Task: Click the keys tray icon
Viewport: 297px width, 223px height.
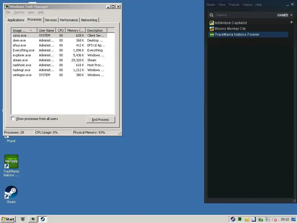Action: click(x=247, y=220)
